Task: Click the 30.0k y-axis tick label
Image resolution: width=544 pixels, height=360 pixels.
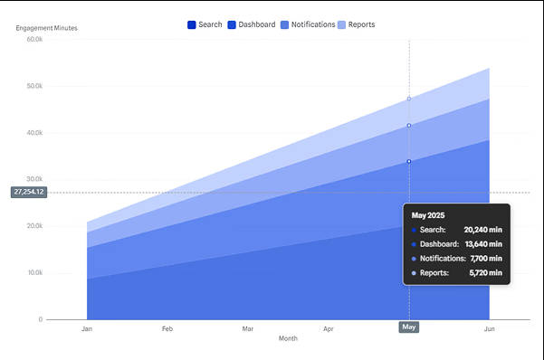Action: pos(34,179)
